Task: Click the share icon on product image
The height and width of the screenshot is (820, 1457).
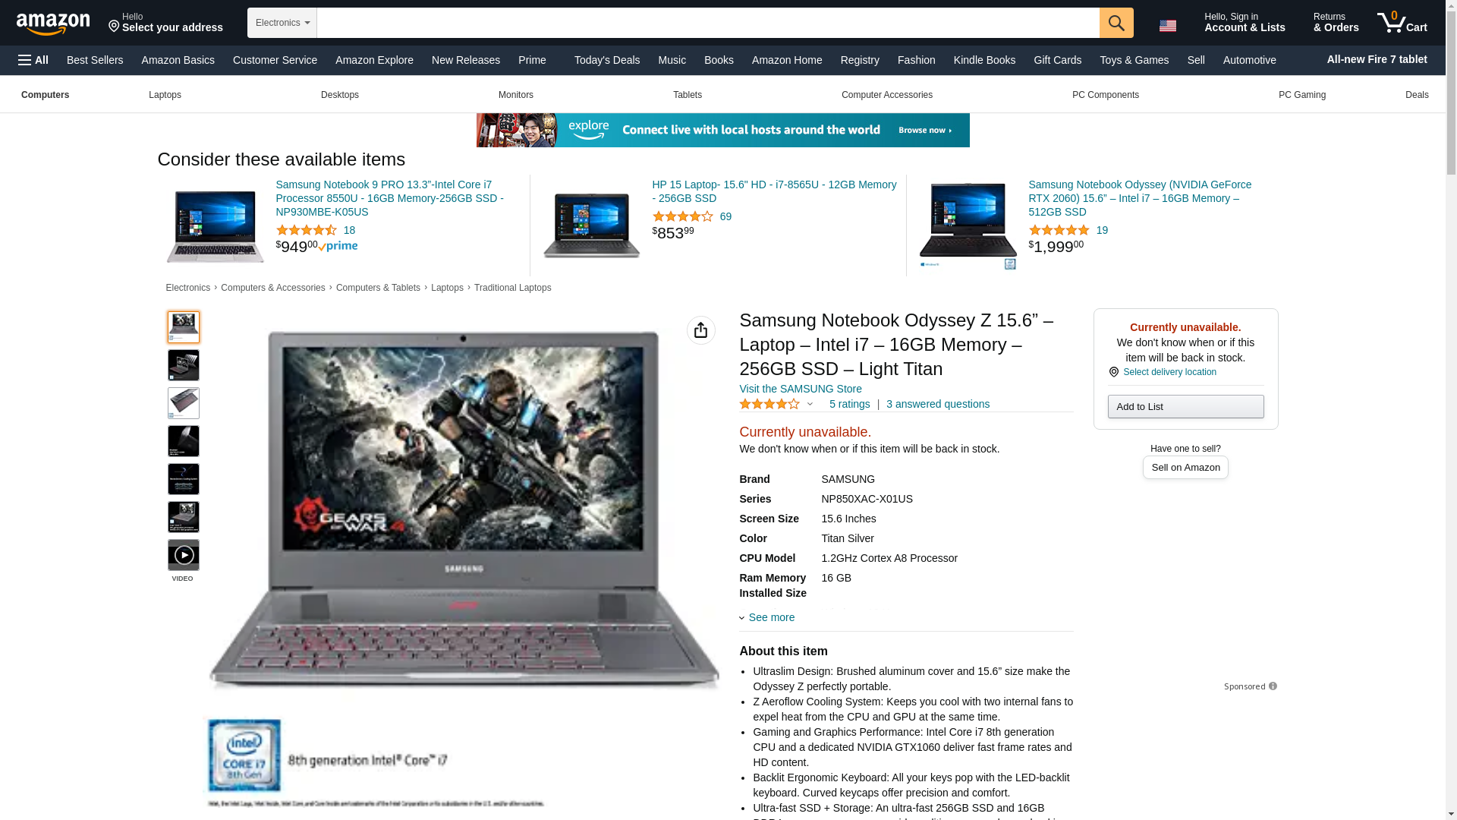Action: (x=701, y=330)
